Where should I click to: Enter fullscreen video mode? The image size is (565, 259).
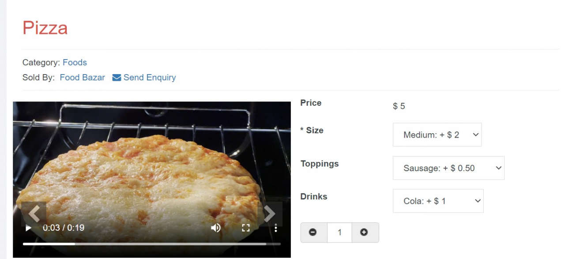coord(246,228)
